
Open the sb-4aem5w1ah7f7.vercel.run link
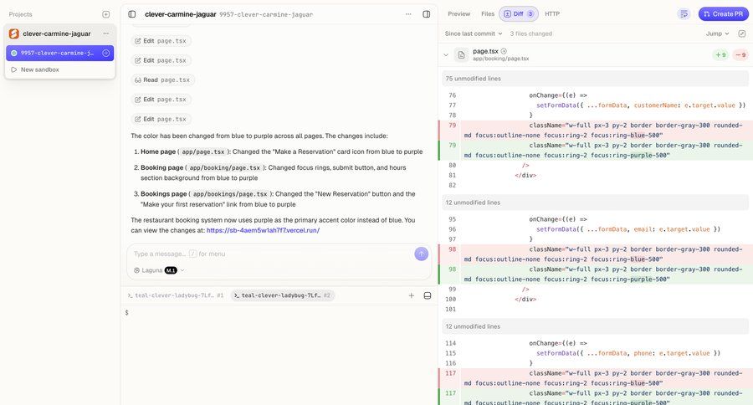click(x=264, y=230)
